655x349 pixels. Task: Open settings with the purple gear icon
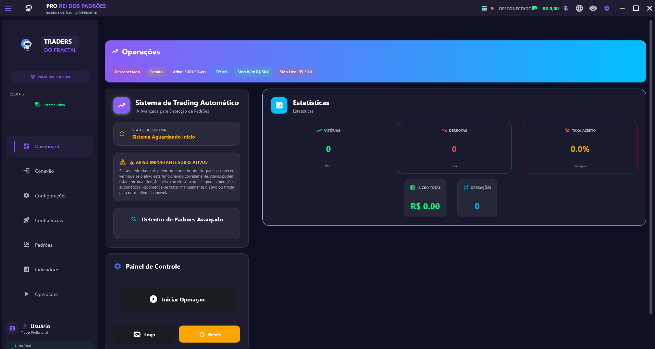point(607,9)
